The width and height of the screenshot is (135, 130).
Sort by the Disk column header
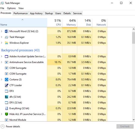(x=85, y=23)
